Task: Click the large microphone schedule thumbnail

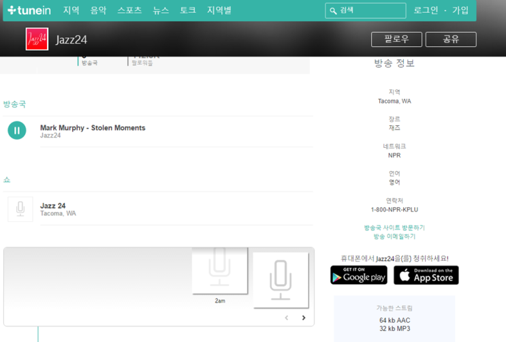Action: [281, 280]
